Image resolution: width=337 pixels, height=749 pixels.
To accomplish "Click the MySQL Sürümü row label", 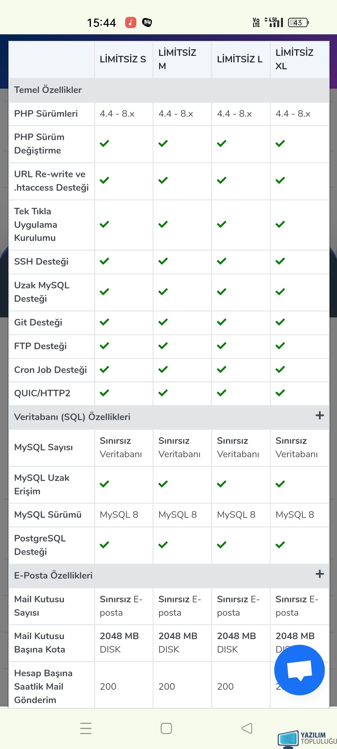I will coord(48,515).
